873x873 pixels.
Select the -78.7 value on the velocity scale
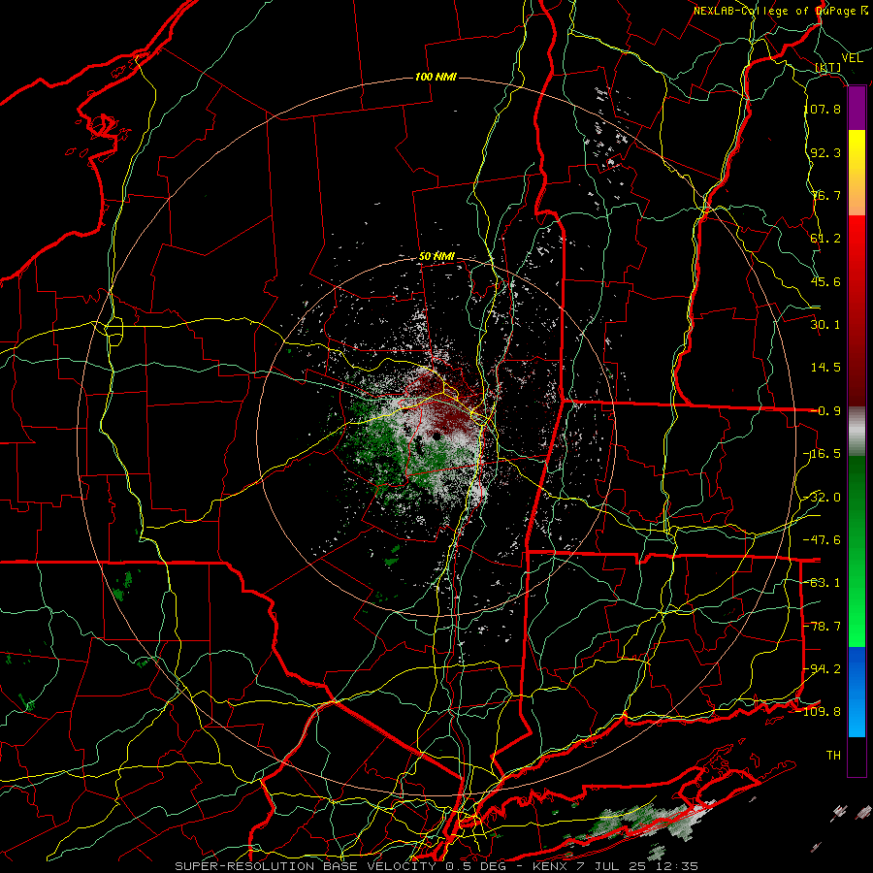pos(823,627)
